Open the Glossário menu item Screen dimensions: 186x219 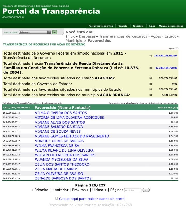[138, 26]
